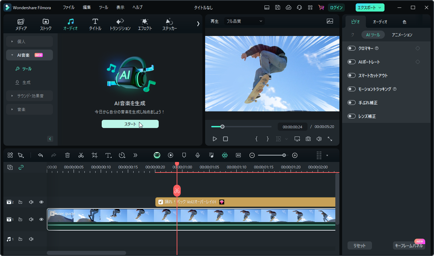Open the 表示 menu
Image resolution: width=434 pixels, height=256 pixels.
120,7
